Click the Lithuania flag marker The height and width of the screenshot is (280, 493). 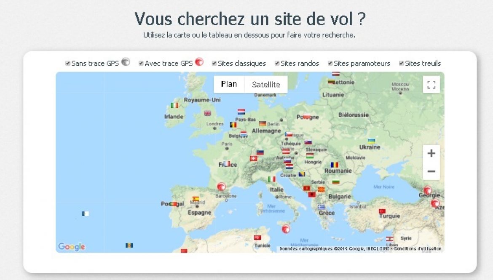point(331,82)
